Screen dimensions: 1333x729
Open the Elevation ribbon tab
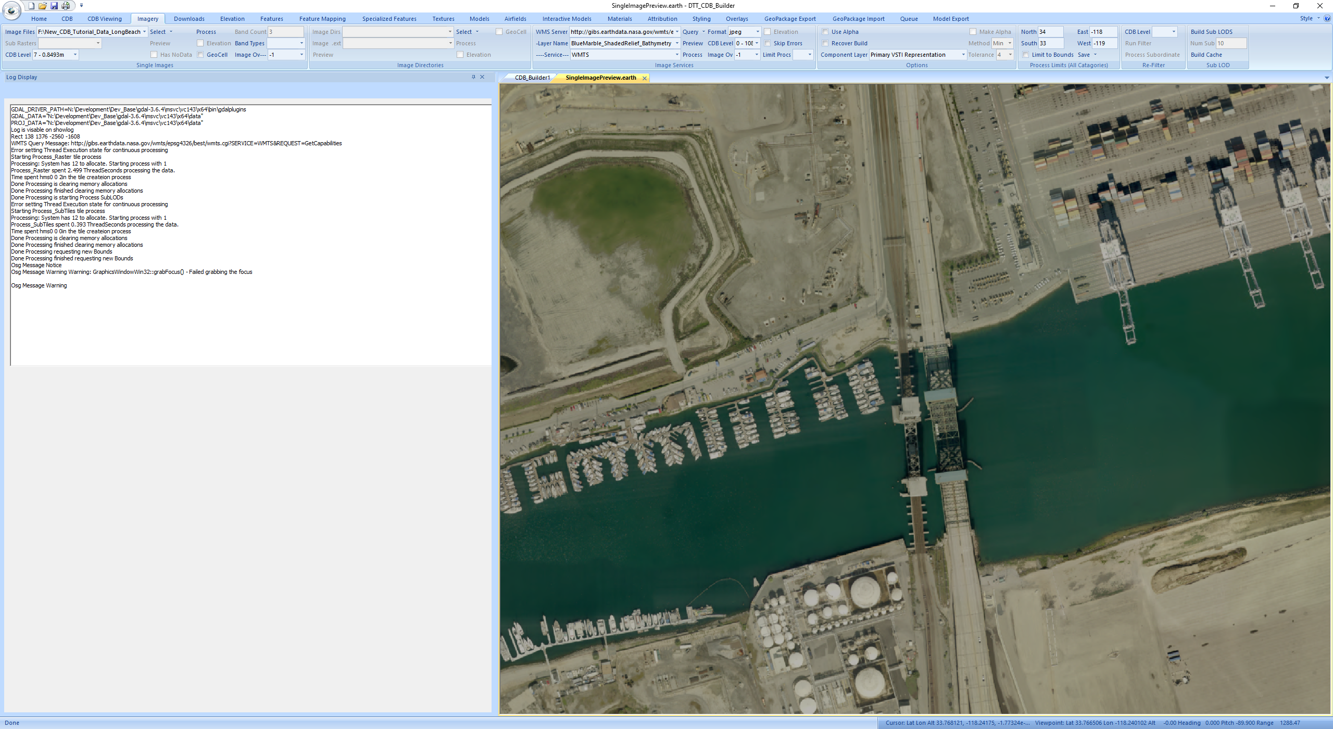232,19
